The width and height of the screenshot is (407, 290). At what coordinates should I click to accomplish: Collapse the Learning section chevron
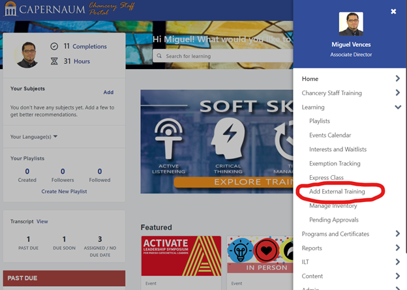coord(398,107)
